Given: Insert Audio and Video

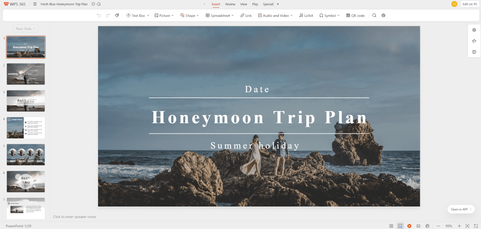Looking at the screenshot, I should (x=273, y=15).
